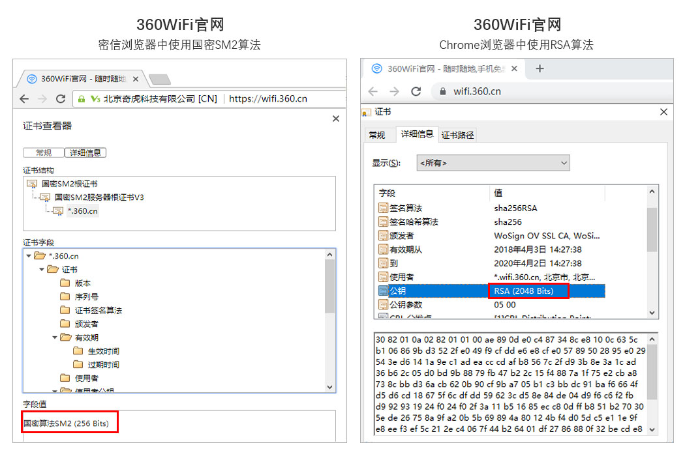Click WoSign OV SSL CA value cell

[x=547, y=236]
